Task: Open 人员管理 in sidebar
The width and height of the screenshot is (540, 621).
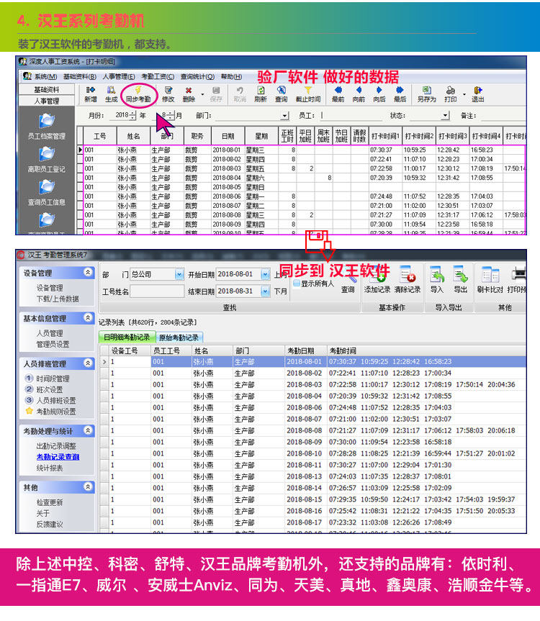Action: (x=50, y=333)
